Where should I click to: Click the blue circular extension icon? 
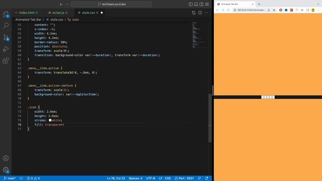(286, 10)
